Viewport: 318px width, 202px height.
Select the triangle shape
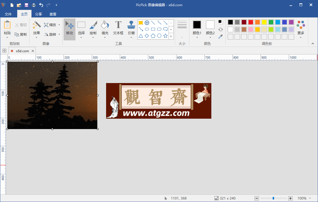(x=141, y=36)
